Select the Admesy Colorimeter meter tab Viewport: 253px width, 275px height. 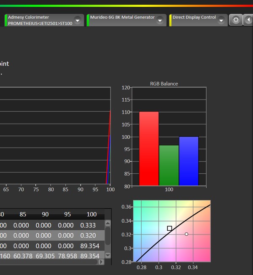tap(44, 20)
